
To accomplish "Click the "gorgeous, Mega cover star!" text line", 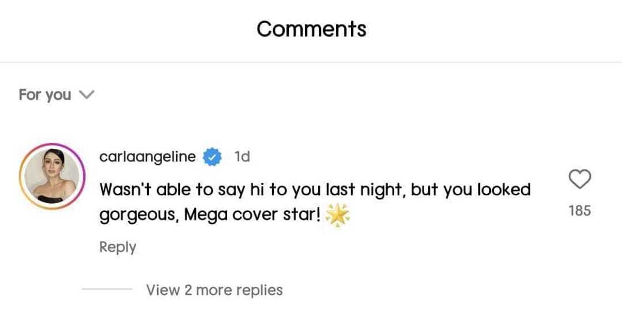I will (x=210, y=215).
